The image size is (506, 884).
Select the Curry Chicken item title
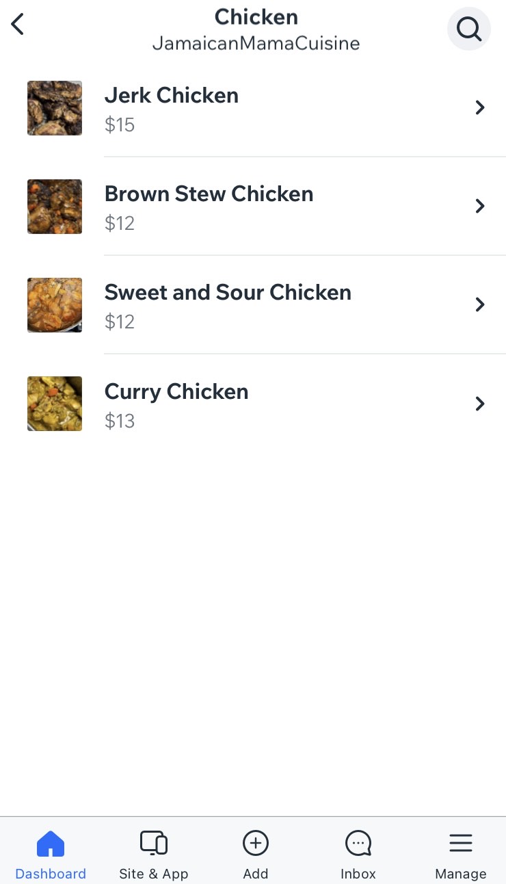[x=176, y=392]
